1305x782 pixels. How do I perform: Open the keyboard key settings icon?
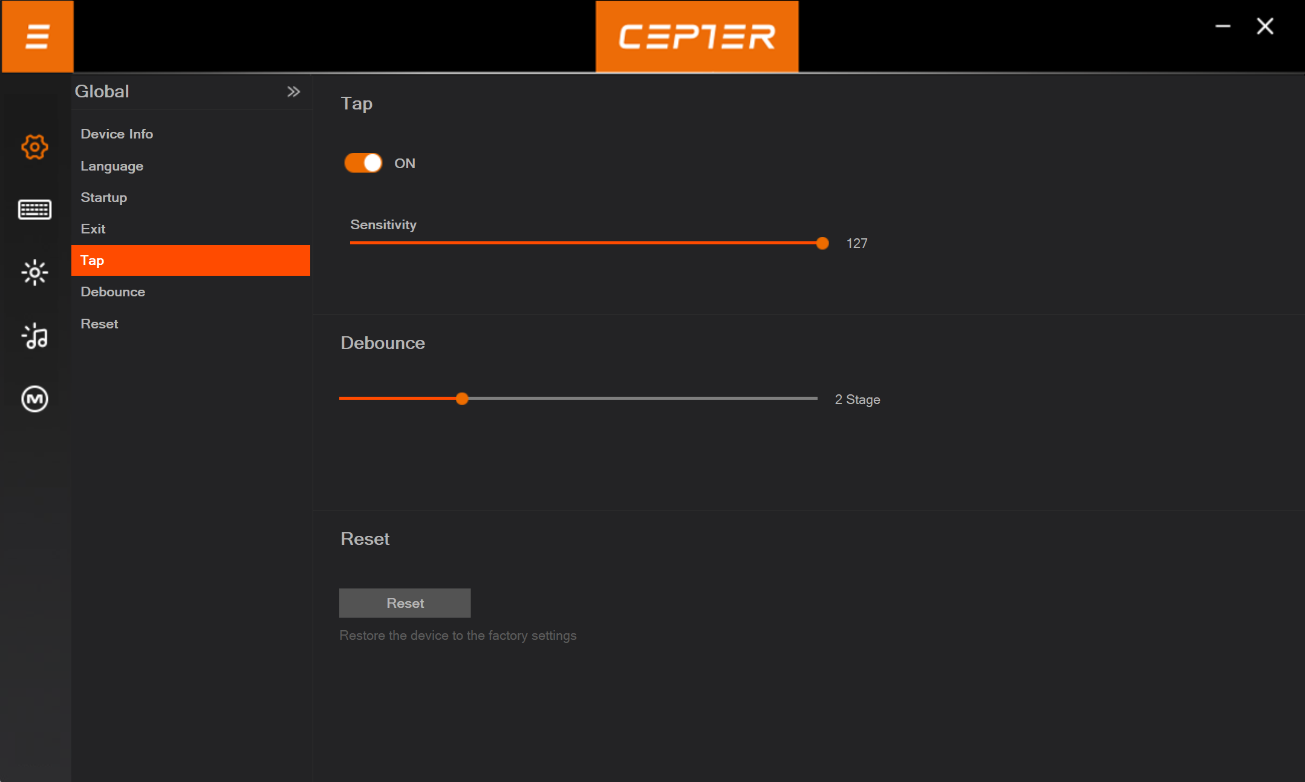pyautogui.click(x=34, y=210)
